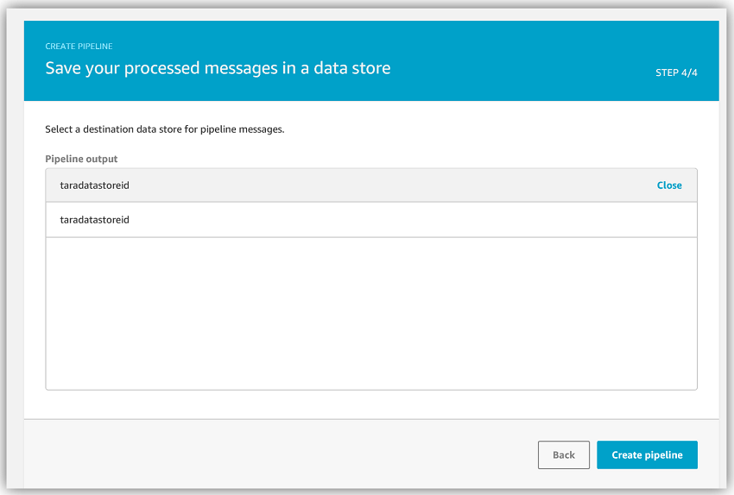Close the Pipeline output dropdown list
This screenshot has width=734, height=495.
click(669, 185)
